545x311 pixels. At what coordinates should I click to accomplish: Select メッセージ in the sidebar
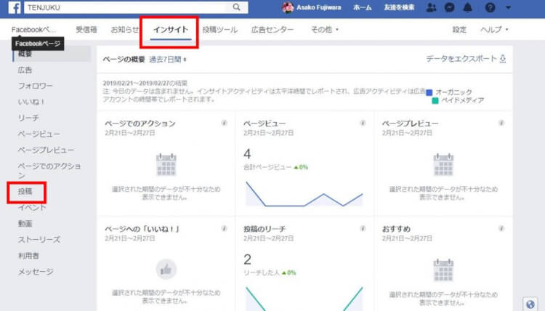pos(36,271)
